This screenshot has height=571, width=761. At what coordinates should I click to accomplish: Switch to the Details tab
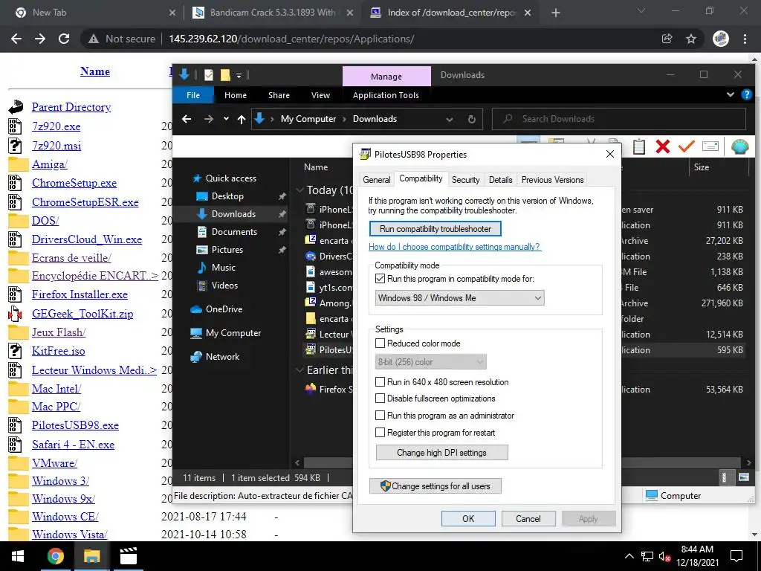pyautogui.click(x=500, y=180)
